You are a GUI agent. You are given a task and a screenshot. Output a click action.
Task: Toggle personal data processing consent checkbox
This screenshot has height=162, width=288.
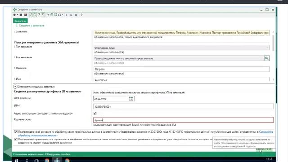click(16, 132)
